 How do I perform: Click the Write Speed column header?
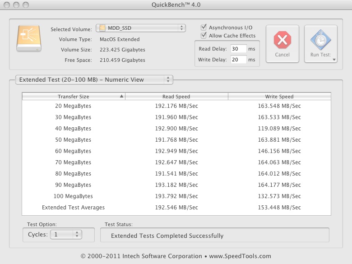279,97
